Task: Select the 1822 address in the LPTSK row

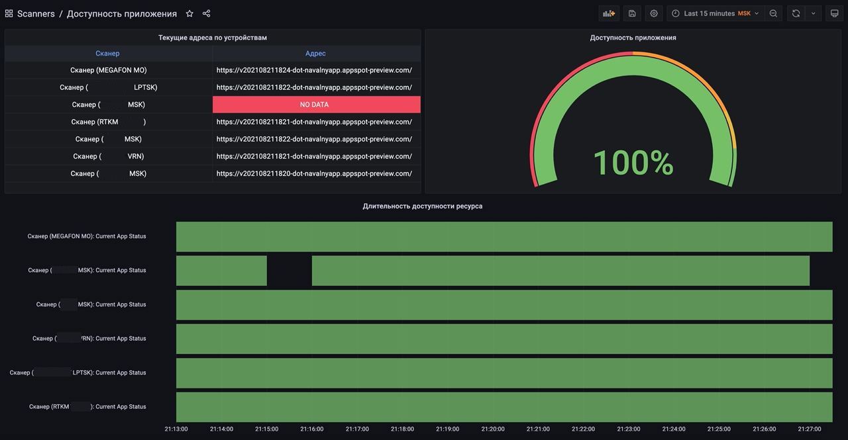Action: click(317, 87)
